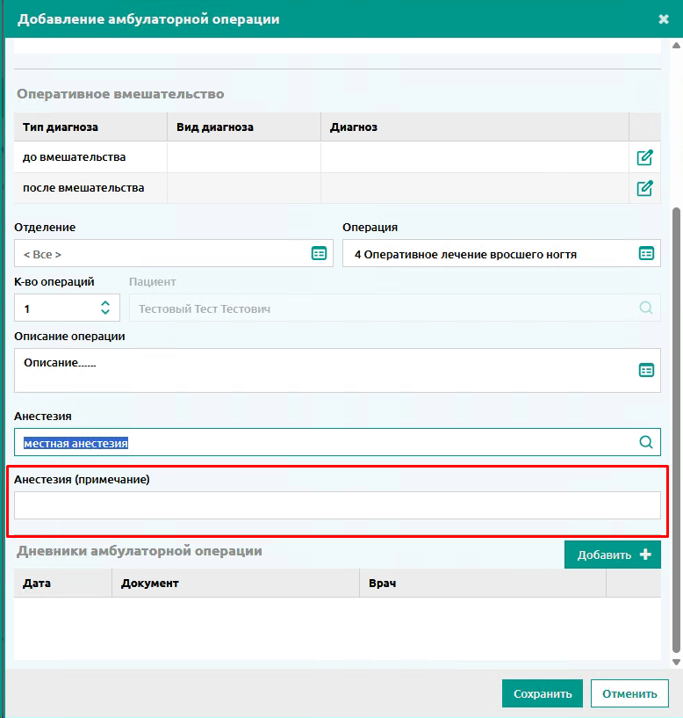This screenshot has width=683, height=718.
Task: Edit the 'после вмешательства' diagnosis row
Action: coord(644,188)
